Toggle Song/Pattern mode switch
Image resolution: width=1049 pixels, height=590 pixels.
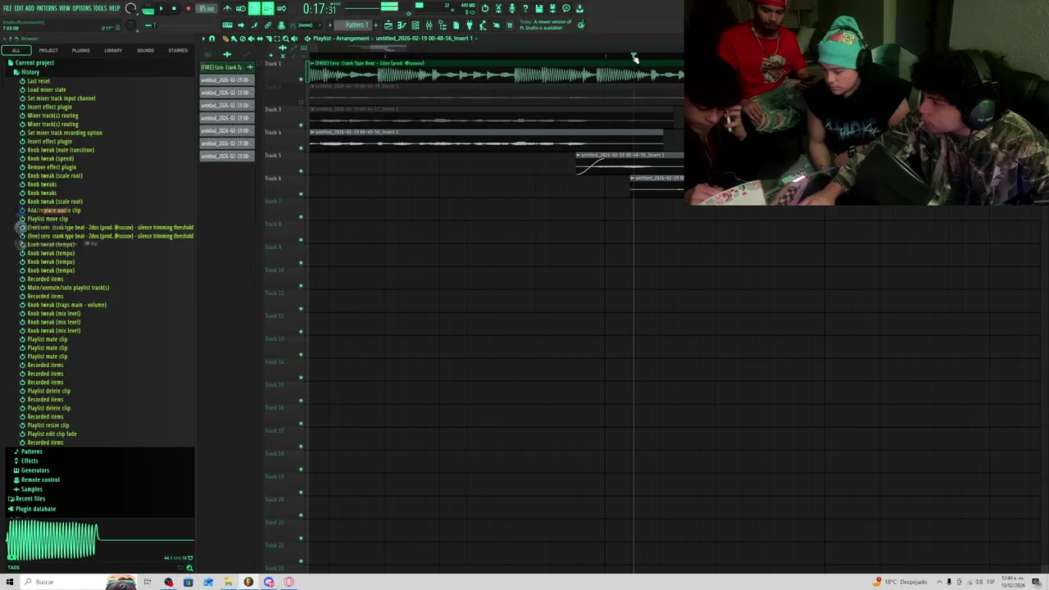tap(148, 10)
